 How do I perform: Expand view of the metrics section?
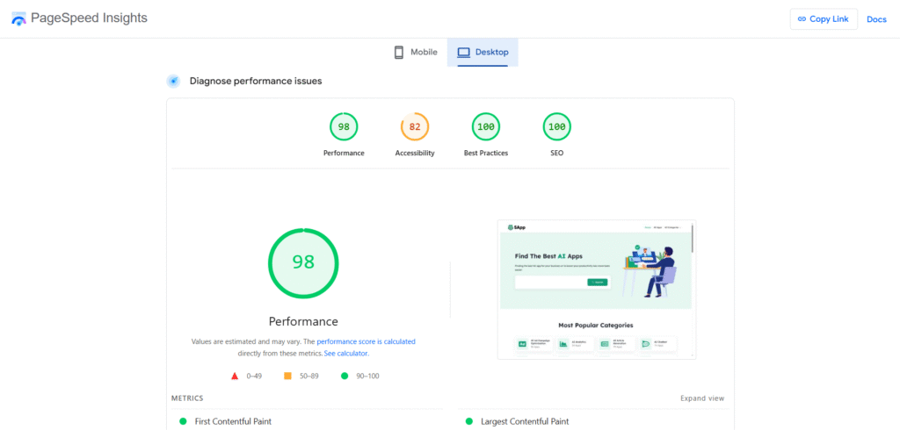click(x=702, y=398)
